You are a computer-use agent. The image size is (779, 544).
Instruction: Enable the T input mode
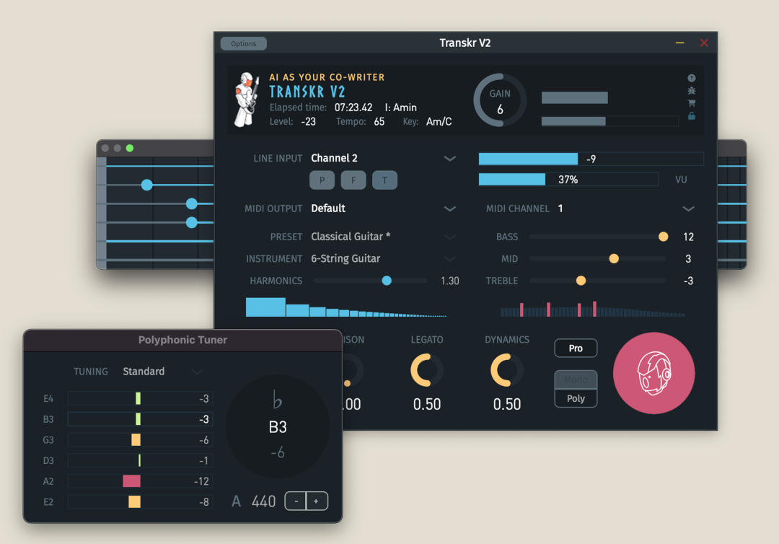pyautogui.click(x=384, y=180)
